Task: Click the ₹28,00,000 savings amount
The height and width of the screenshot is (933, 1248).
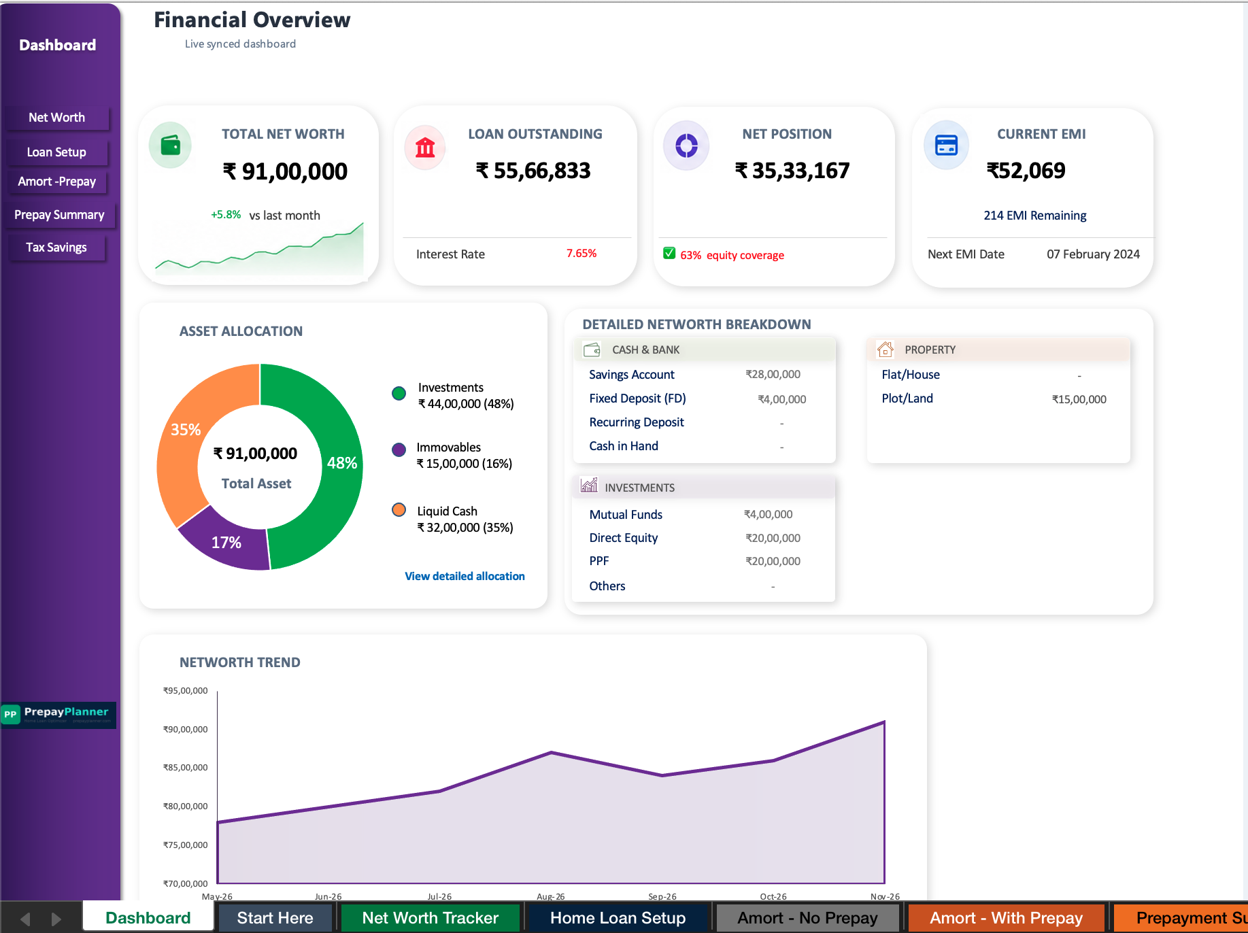Action: click(773, 374)
